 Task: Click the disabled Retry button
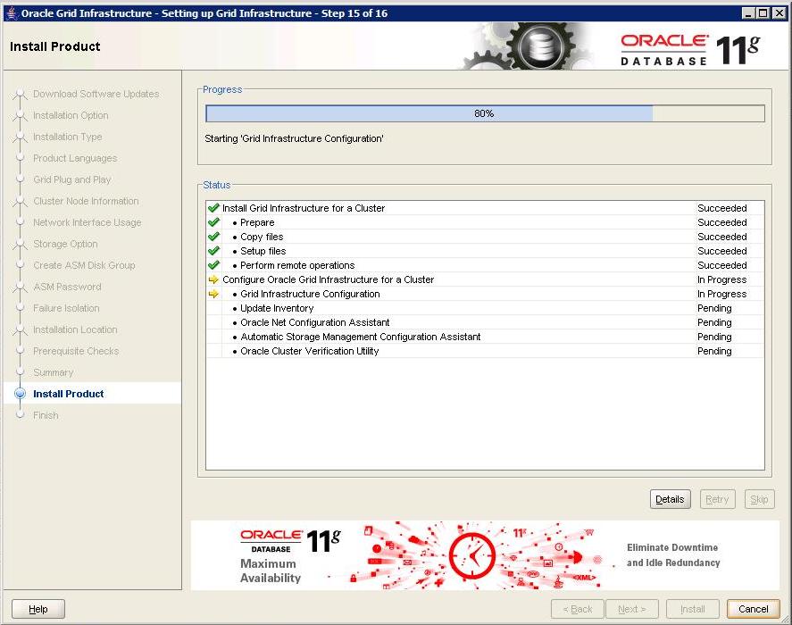tap(717, 499)
